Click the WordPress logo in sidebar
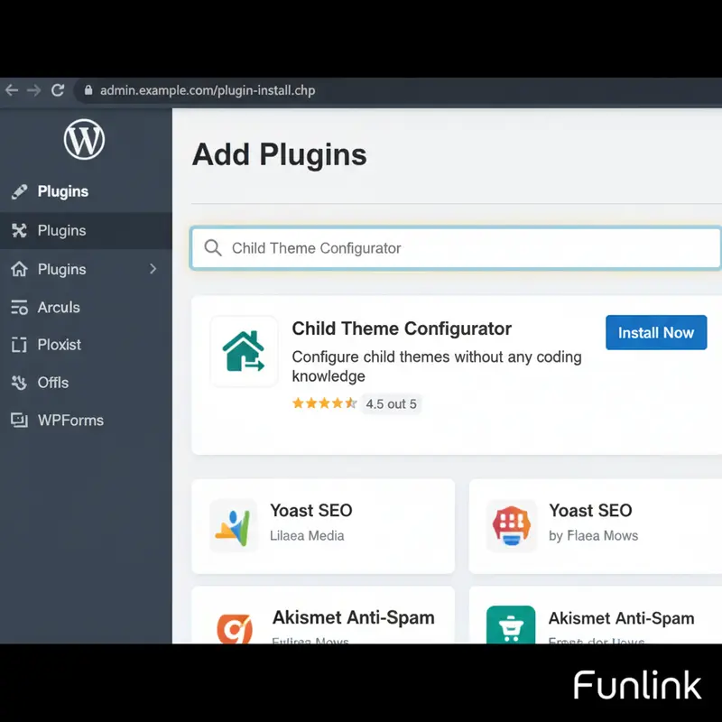This screenshot has width=722, height=722. tap(84, 139)
